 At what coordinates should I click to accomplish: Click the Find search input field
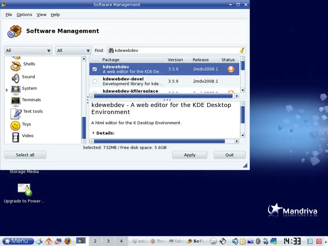coord(176,50)
